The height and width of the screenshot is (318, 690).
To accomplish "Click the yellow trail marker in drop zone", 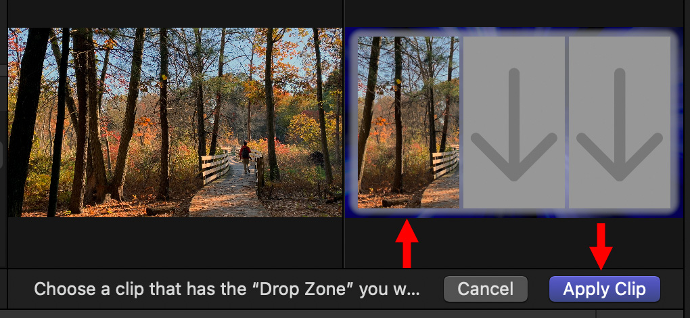I will click(x=398, y=81).
